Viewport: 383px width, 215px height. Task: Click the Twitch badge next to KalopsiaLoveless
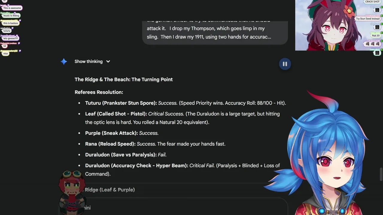coord(19,43)
